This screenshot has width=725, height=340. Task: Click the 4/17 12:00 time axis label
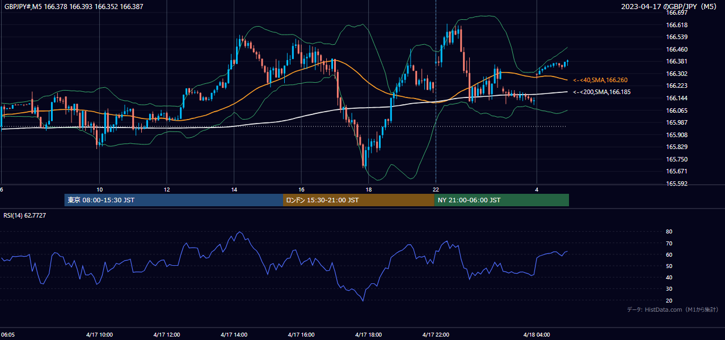pyautogui.click(x=167, y=335)
